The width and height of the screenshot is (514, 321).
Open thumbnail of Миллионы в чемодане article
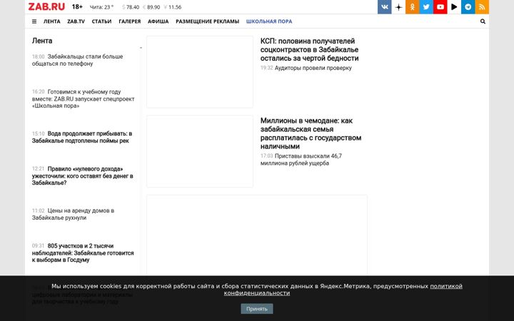[200, 151]
